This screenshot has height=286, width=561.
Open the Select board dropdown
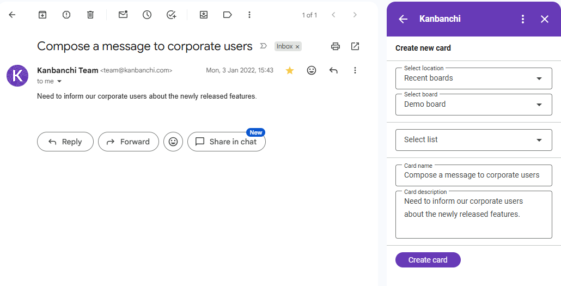[x=474, y=105]
